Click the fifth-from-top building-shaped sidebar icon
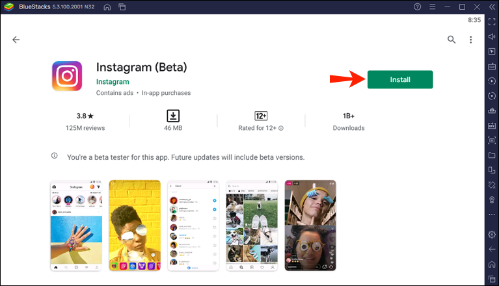499x286 pixels. coord(492,110)
